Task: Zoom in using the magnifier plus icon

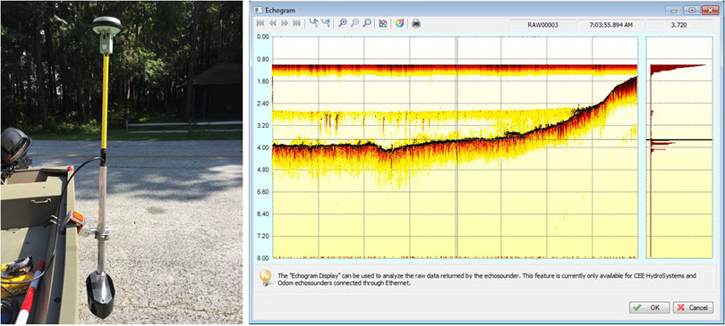Action: [x=343, y=23]
